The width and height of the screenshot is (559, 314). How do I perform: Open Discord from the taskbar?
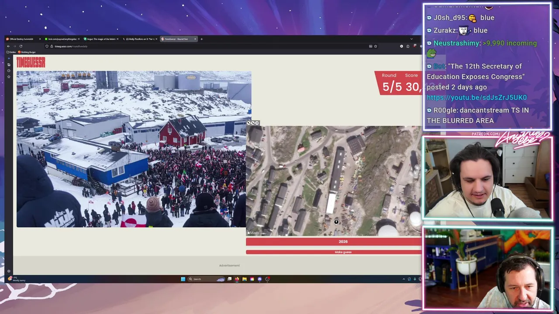point(260,279)
